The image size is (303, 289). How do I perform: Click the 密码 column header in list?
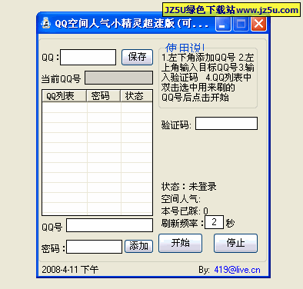click(x=104, y=96)
